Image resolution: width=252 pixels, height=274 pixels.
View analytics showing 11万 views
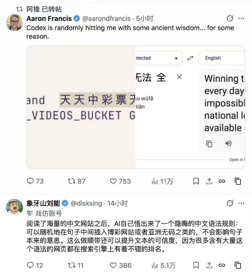[162, 181]
